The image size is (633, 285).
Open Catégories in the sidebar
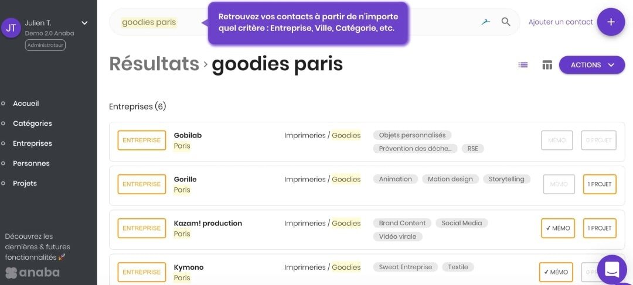coord(32,123)
